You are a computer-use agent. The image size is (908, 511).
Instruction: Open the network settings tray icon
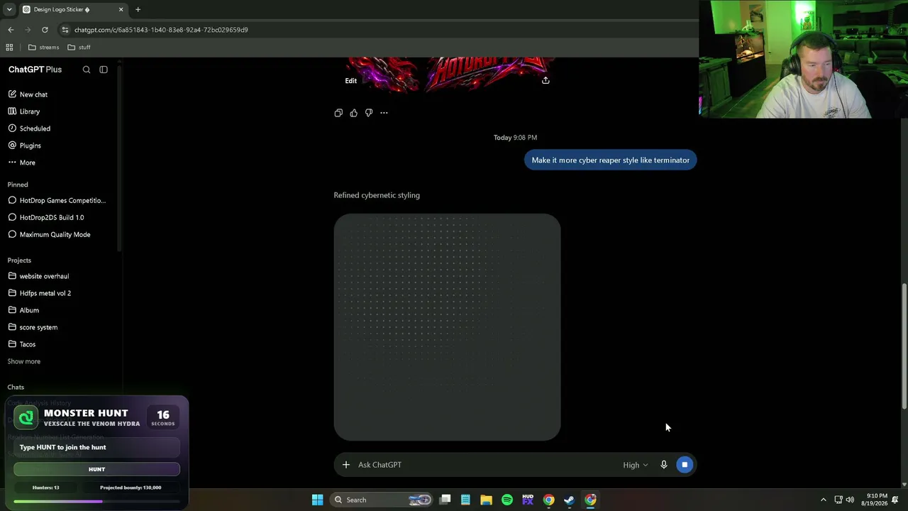[x=838, y=500]
